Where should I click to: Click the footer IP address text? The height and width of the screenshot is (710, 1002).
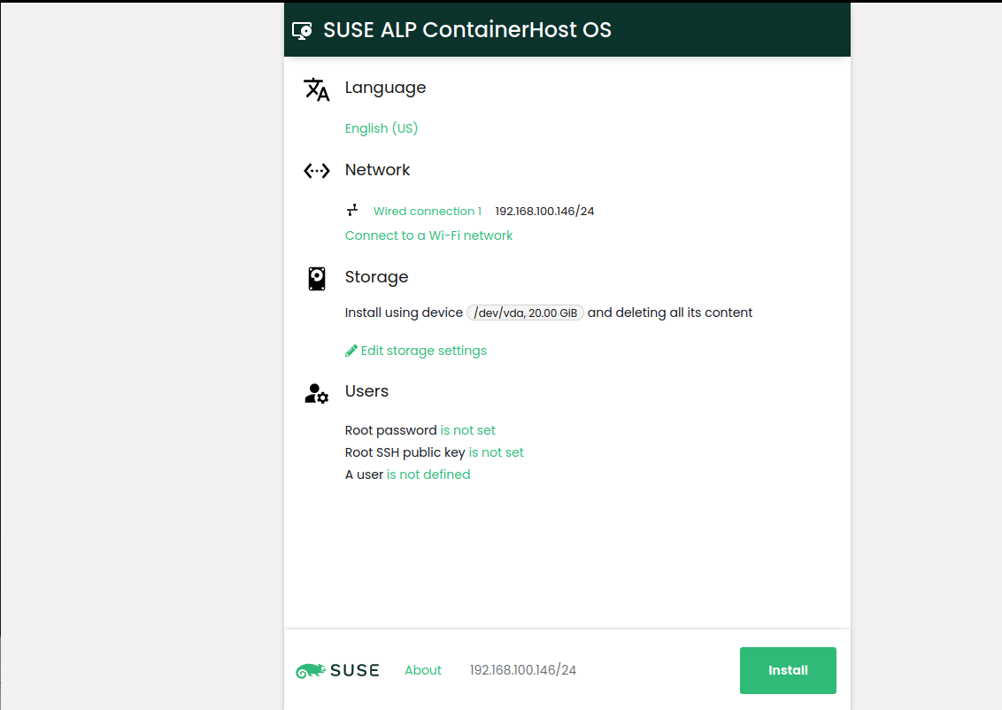522,670
